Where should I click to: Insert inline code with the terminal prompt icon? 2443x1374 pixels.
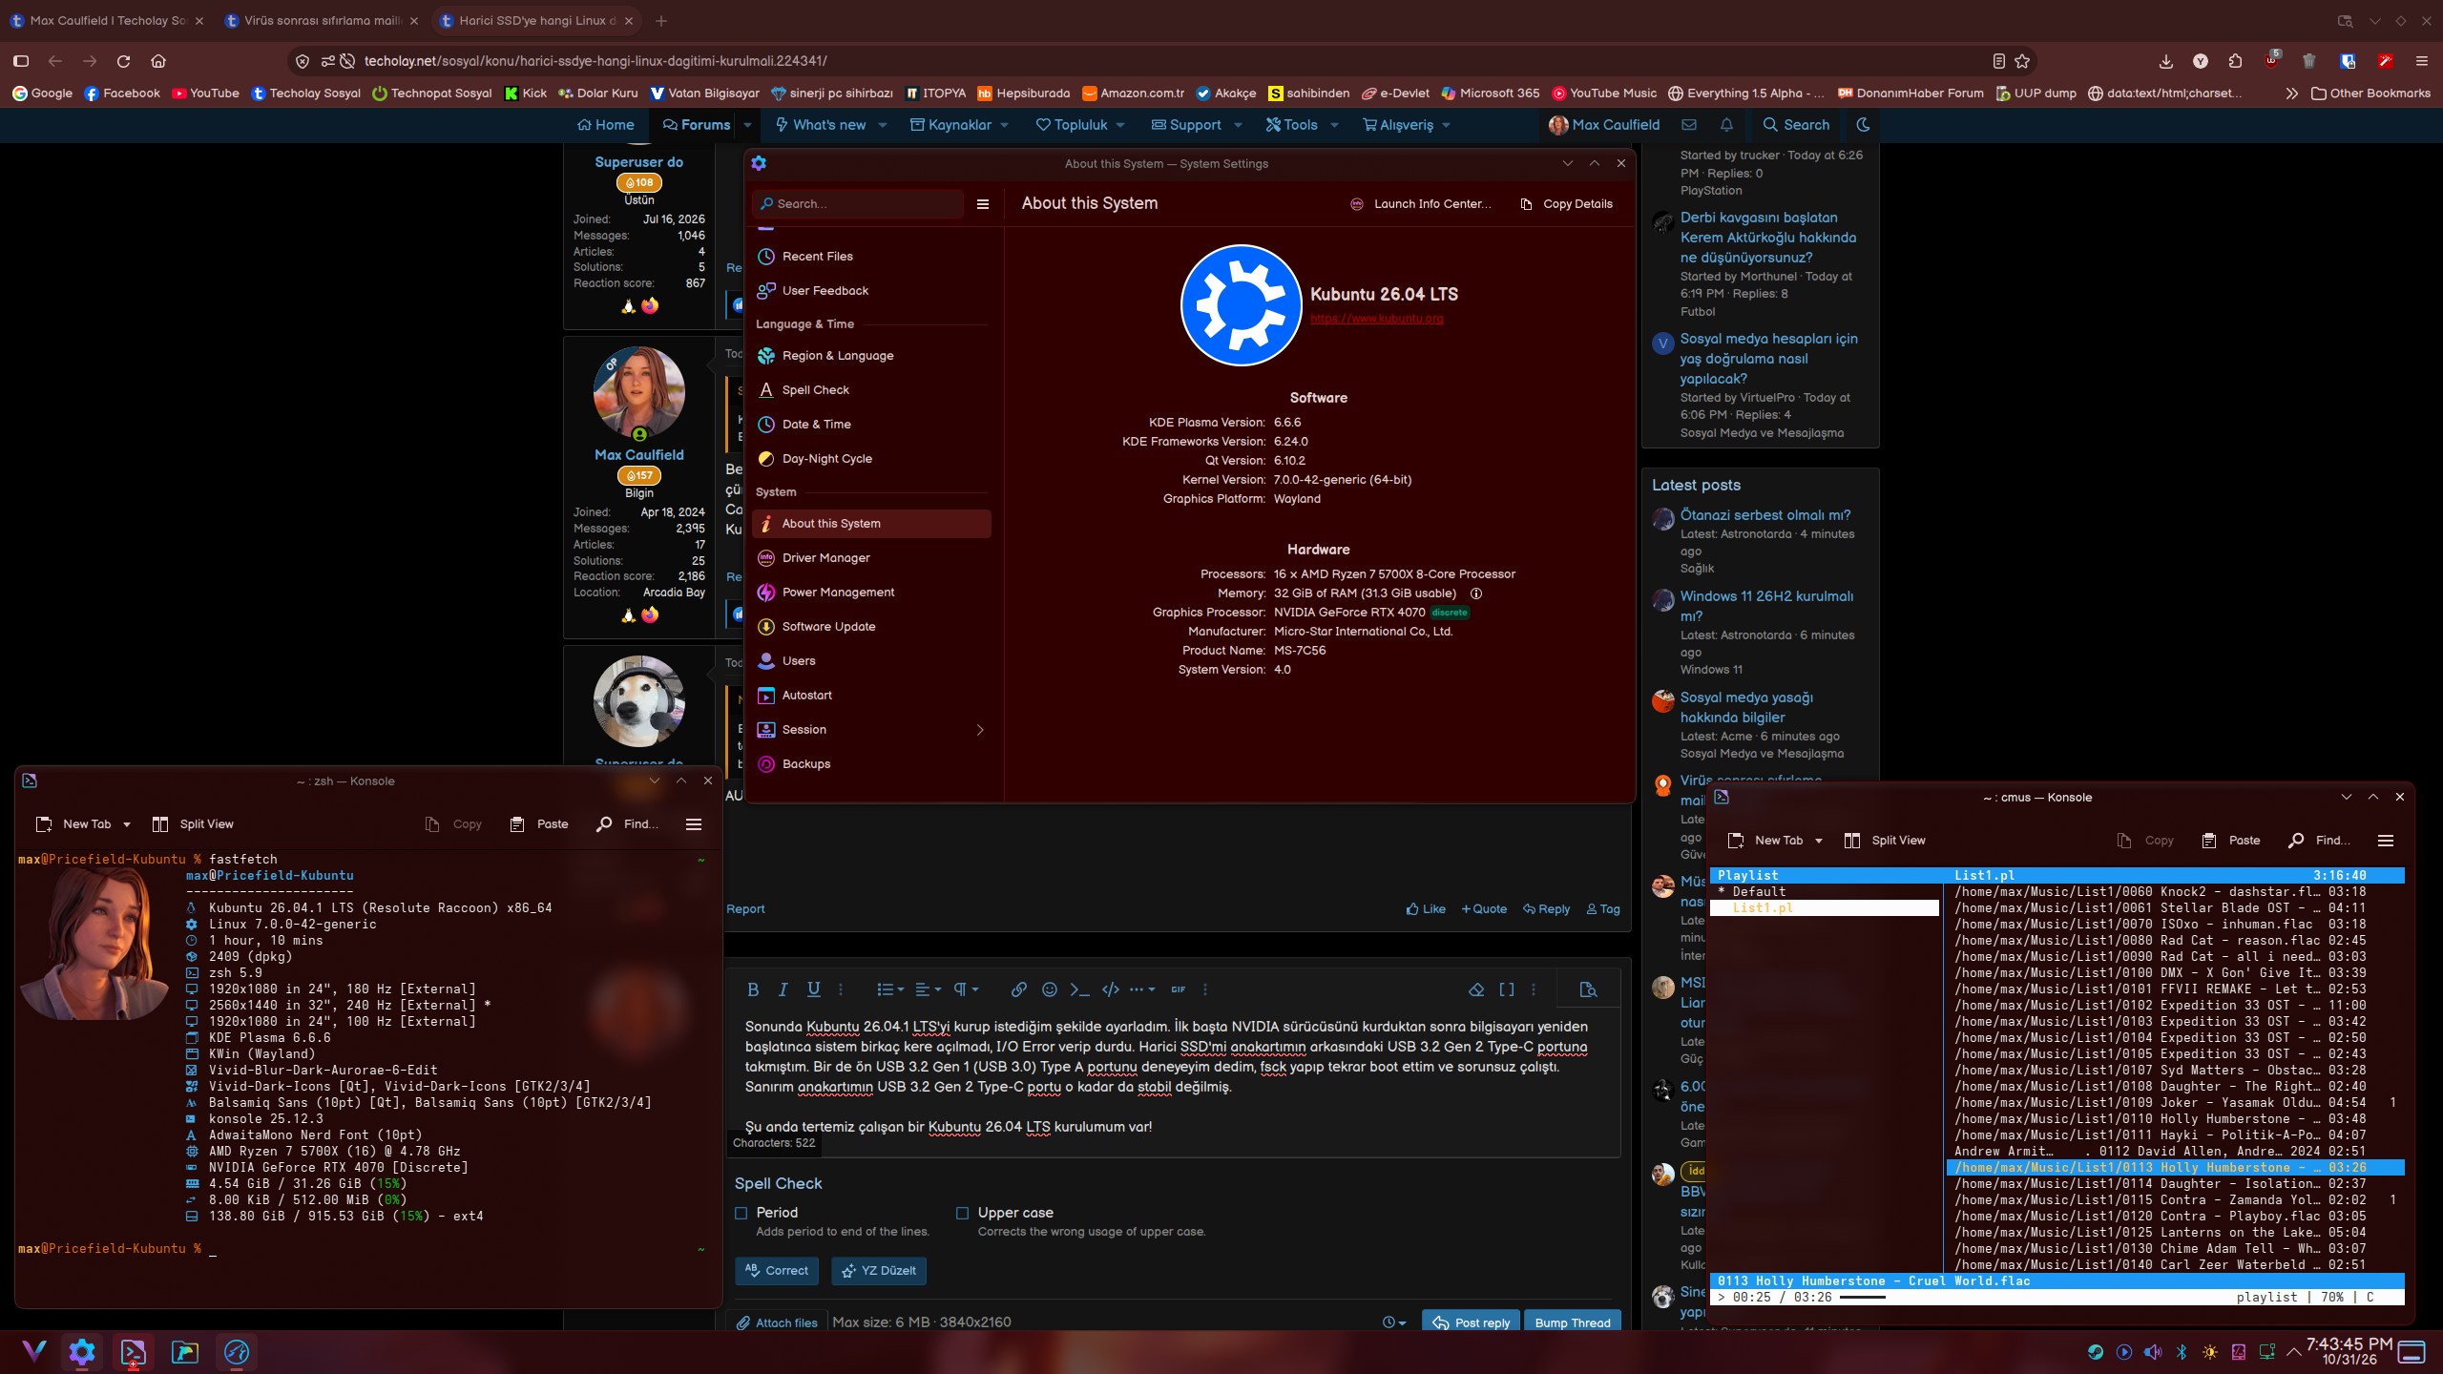[x=1079, y=989]
